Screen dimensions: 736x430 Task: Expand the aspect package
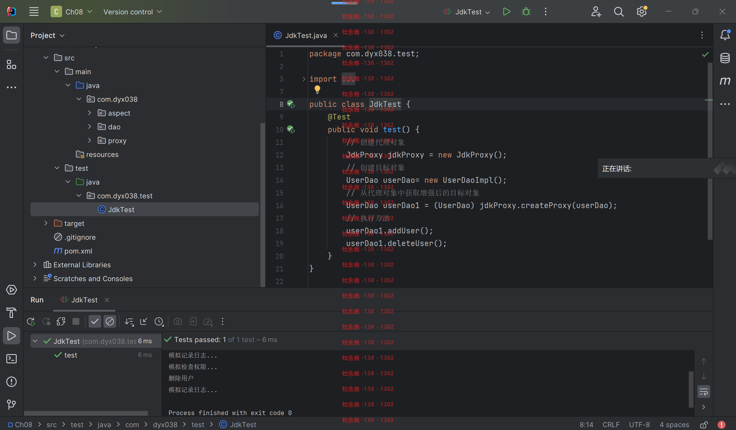coord(90,113)
